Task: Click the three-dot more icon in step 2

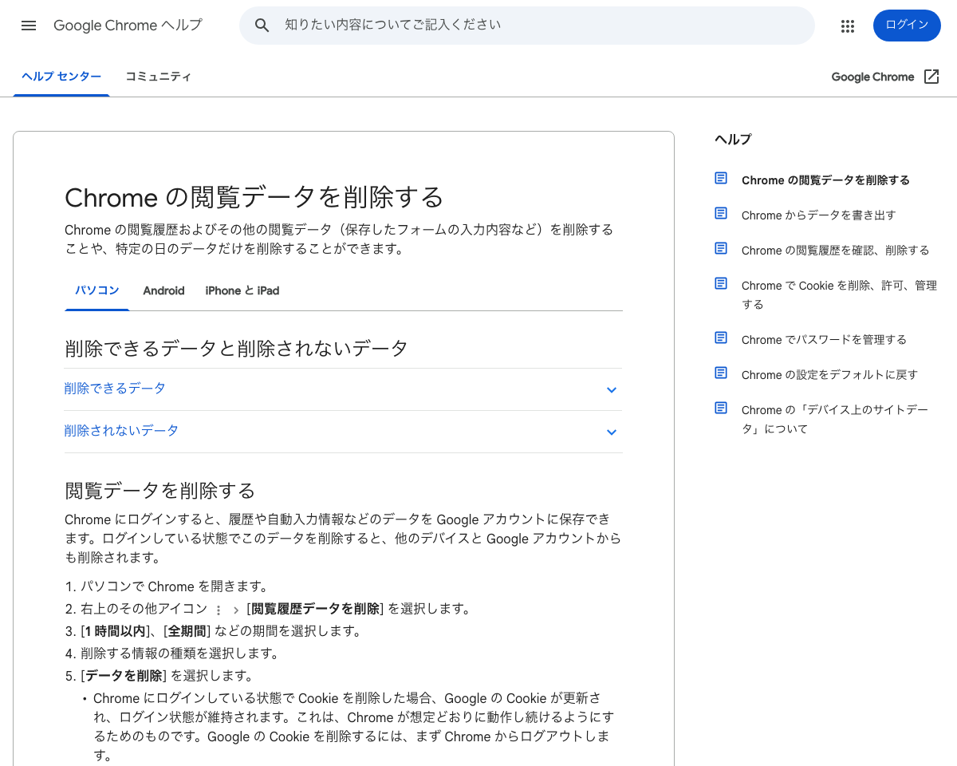Action: [219, 610]
